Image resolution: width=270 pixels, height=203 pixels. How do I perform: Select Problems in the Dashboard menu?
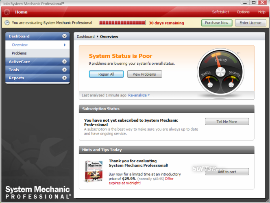coord(37,53)
